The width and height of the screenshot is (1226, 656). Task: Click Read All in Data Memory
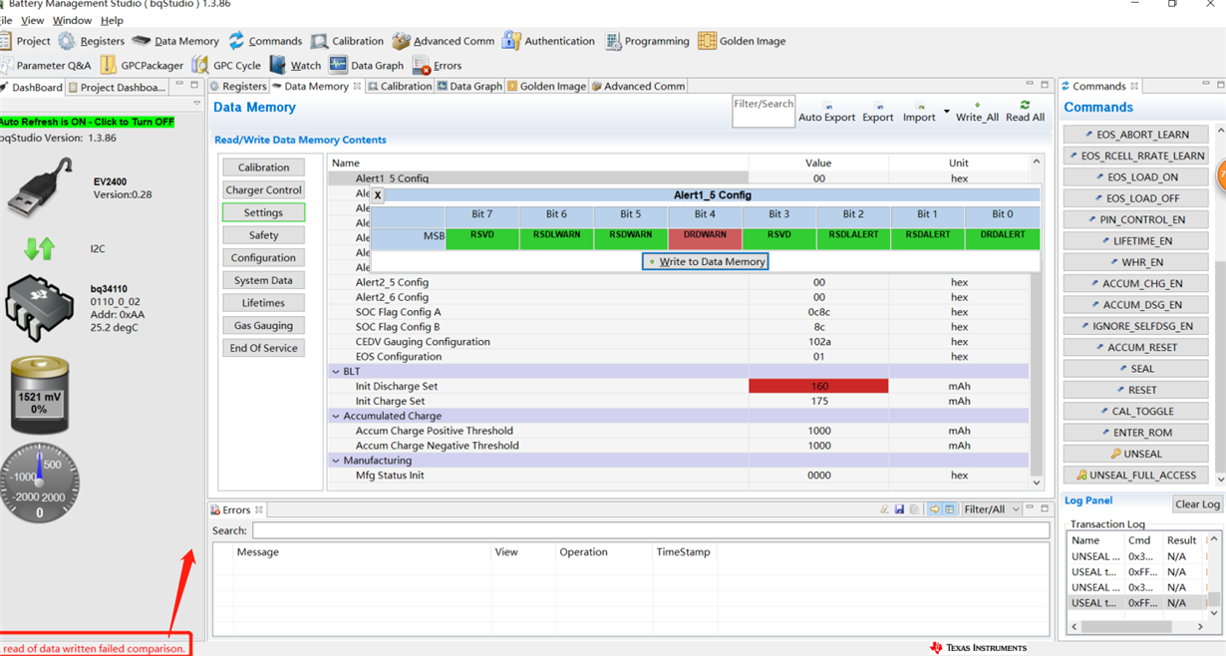(x=1025, y=112)
